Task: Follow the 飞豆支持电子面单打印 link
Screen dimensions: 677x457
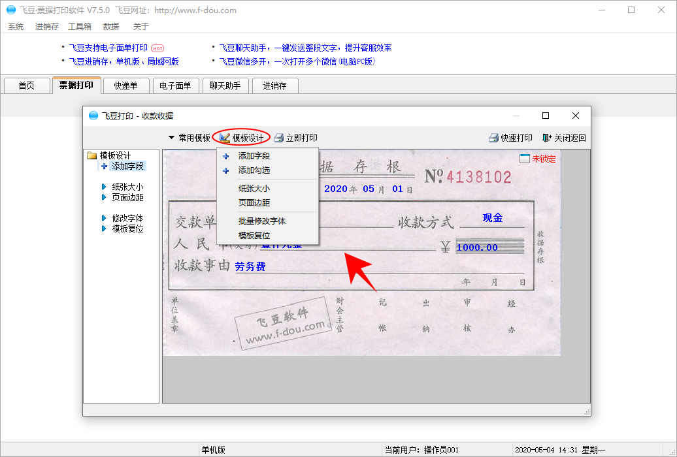Action: tap(108, 48)
